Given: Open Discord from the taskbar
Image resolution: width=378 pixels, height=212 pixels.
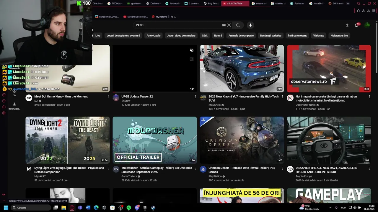Looking at the screenshot, I should click(x=137, y=208).
